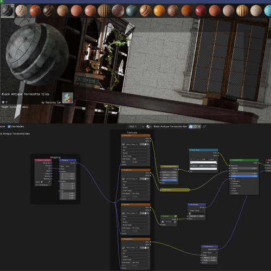
Task: Collapse the Principled BSDF node
Action: [231, 160]
